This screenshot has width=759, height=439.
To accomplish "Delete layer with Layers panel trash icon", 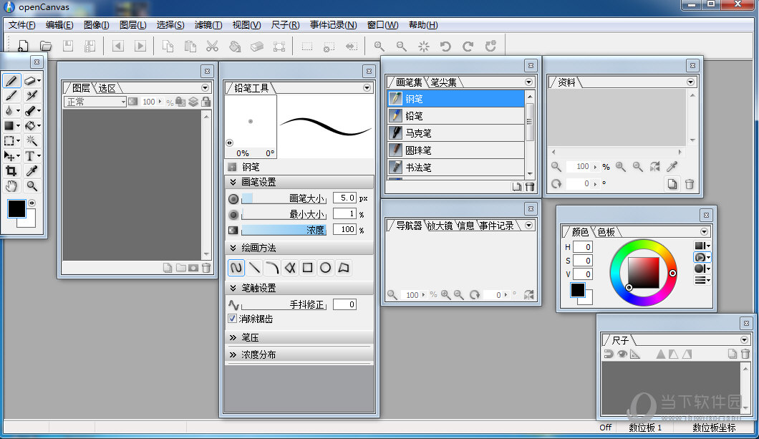I will (206, 268).
